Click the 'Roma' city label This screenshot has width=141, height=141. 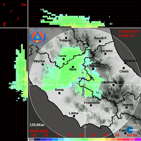click(x=59, y=90)
